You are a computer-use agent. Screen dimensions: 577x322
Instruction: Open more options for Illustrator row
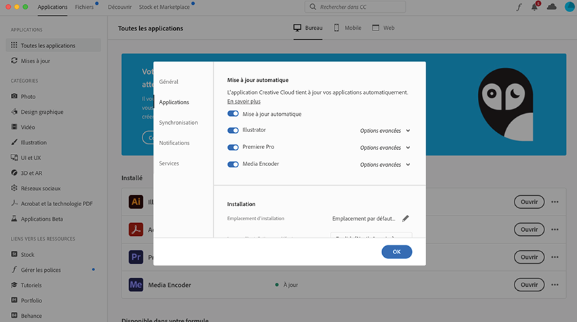point(555,202)
